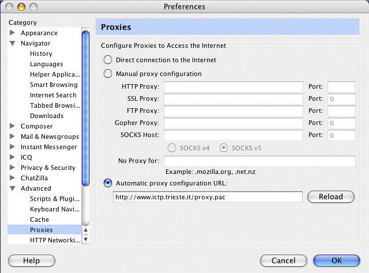
Task: Click the Cancel button
Action: pos(283,260)
